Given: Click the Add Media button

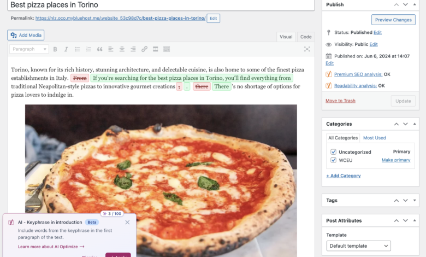Looking at the screenshot, I should coord(26,35).
